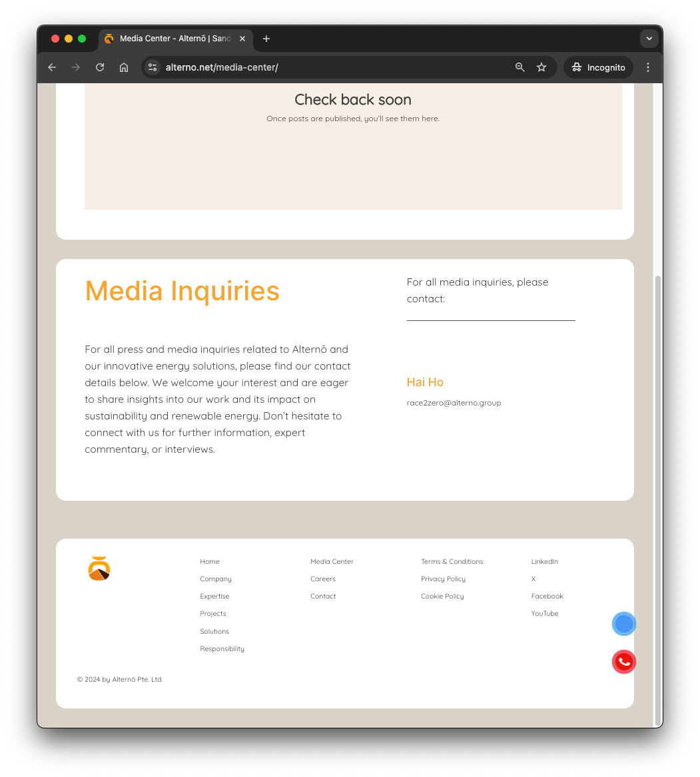Click the race2zero@alterno.group email address
The image size is (700, 777).
click(454, 403)
